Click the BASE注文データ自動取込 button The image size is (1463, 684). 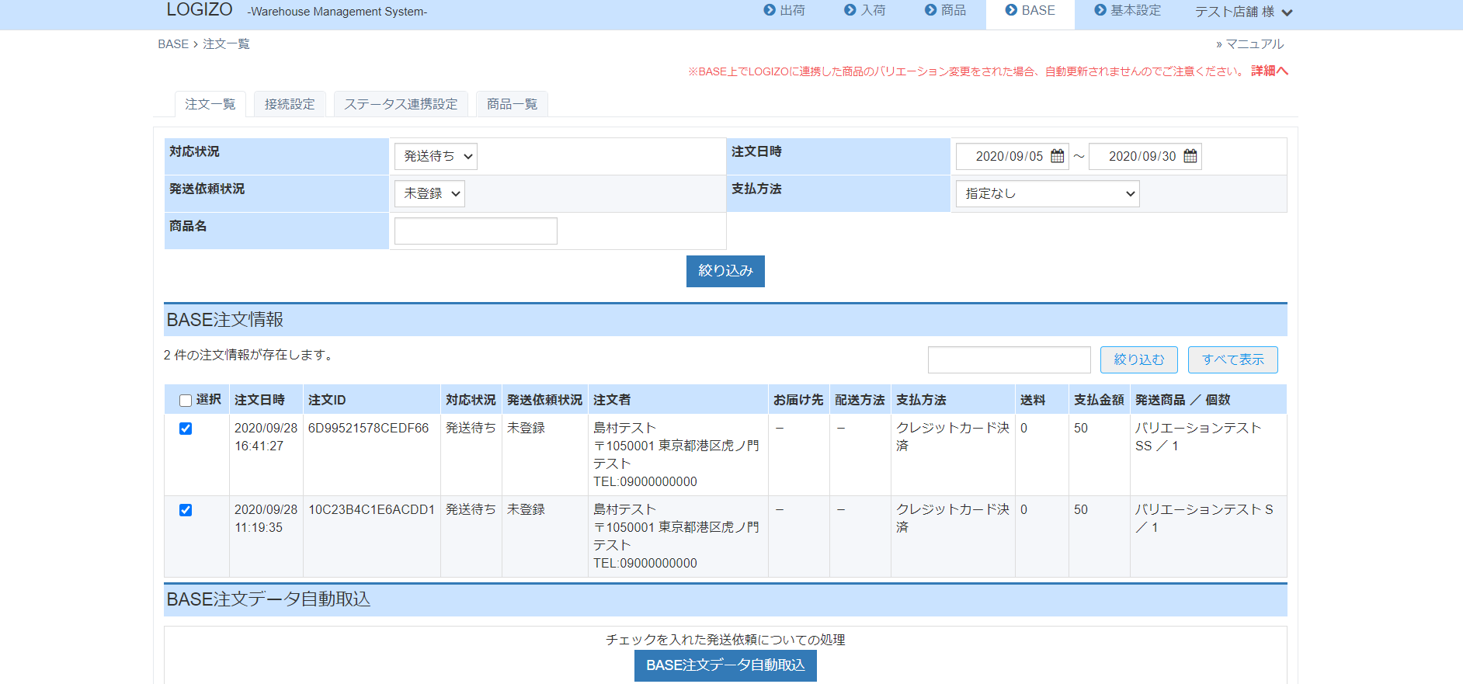[x=725, y=665]
